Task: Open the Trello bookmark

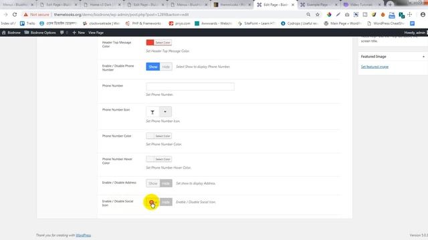Action: click(27, 23)
